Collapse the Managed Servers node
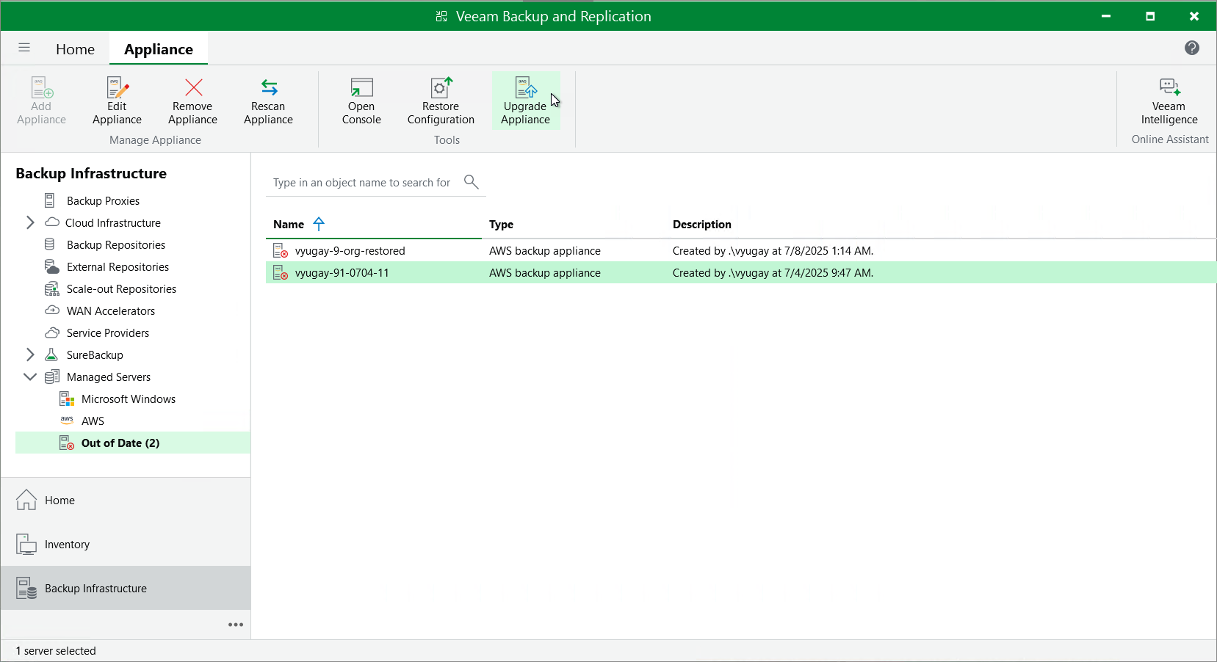The height and width of the screenshot is (662, 1217). [x=30, y=377]
